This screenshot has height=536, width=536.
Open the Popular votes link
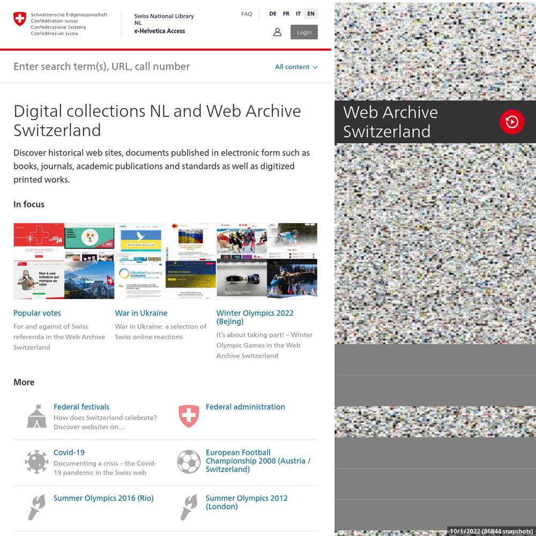pyautogui.click(x=38, y=313)
